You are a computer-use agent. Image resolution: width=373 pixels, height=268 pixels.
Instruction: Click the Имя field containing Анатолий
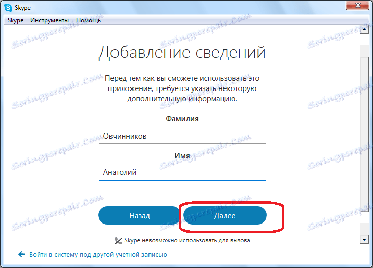tap(182, 172)
